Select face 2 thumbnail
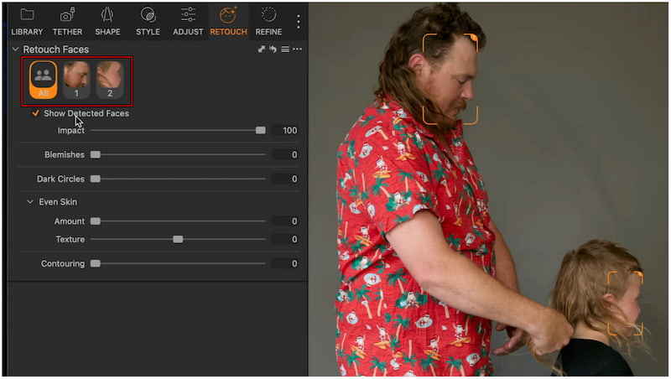This screenshot has height=379, width=671. [x=109, y=80]
